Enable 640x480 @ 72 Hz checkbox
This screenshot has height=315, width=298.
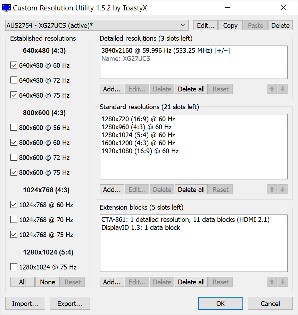pos(14,80)
